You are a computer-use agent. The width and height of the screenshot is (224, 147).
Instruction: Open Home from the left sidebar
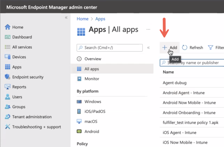(x=14, y=27)
